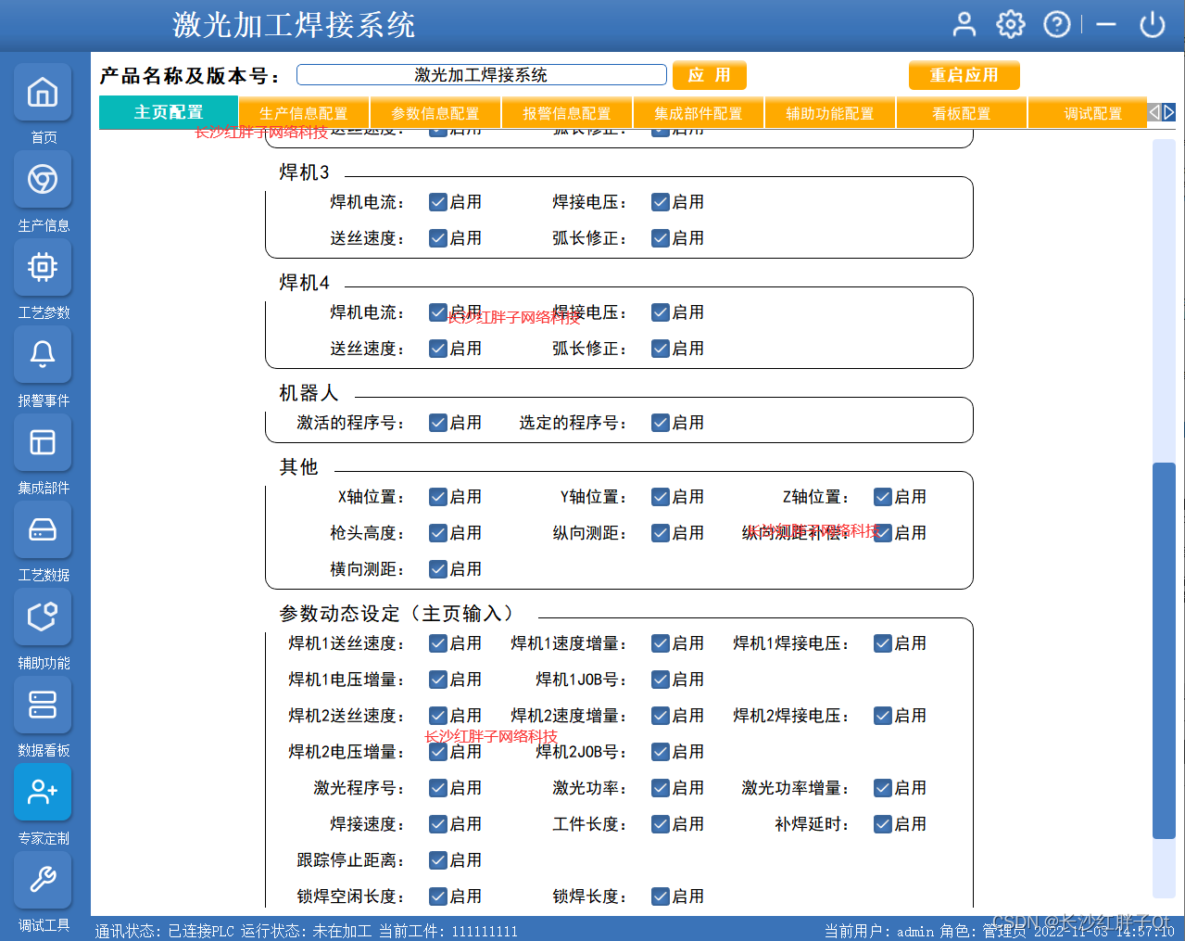Image resolution: width=1185 pixels, height=941 pixels.
Task: Click the user account icon in title bar
Action: [x=964, y=24]
